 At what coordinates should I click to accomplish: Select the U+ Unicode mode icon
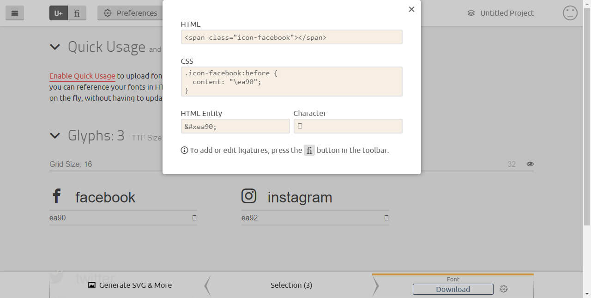(58, 13)
